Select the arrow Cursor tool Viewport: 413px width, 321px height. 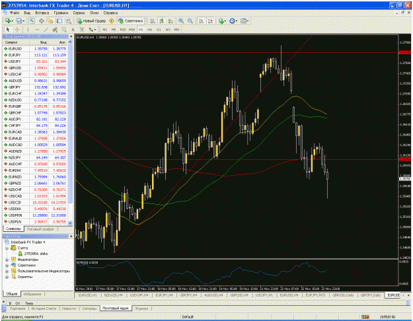(8, 30)
